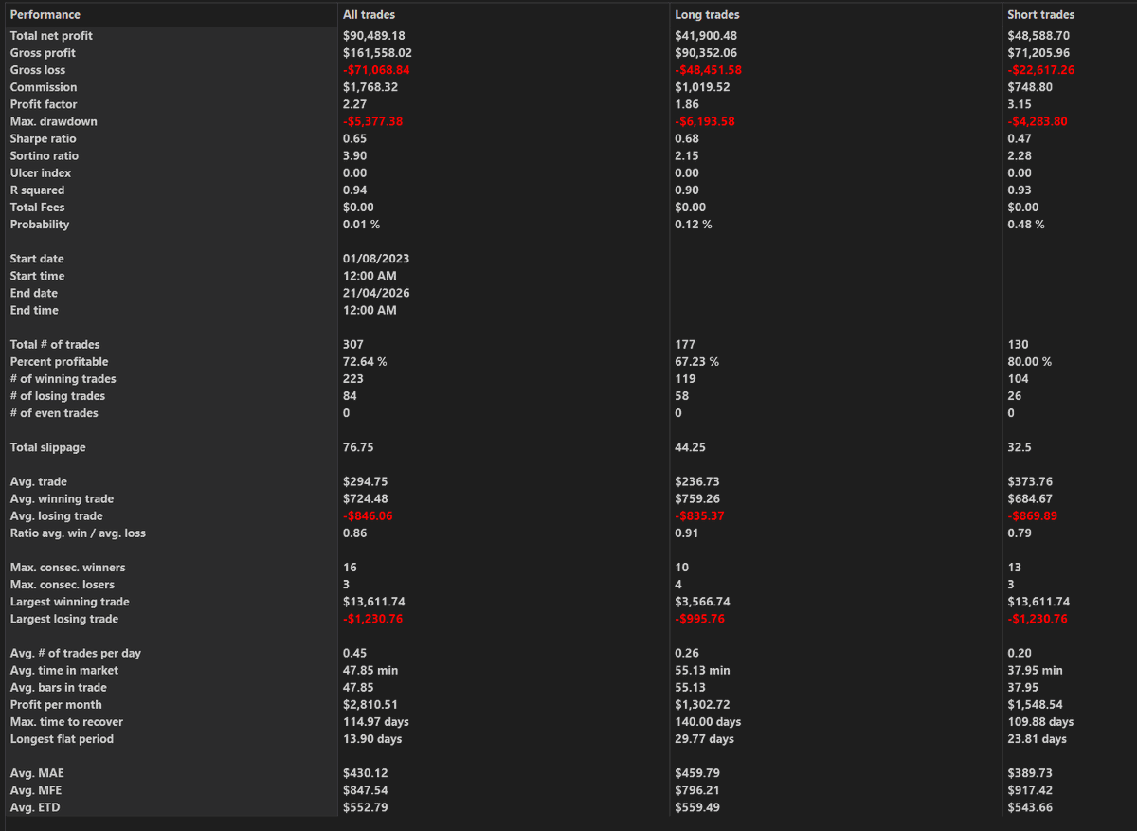Click Avg. losing trade -$846.06
Image resolution: width=1137 pixels, height=831 pixels.
pyautogui.click(x=368, y=516)
